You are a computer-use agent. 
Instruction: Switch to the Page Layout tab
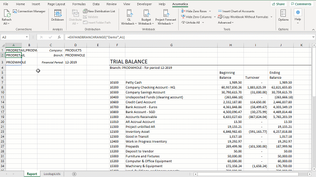56,4
